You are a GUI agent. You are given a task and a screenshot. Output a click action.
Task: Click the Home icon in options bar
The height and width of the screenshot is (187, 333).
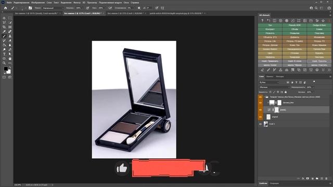(x=6, y=8)
